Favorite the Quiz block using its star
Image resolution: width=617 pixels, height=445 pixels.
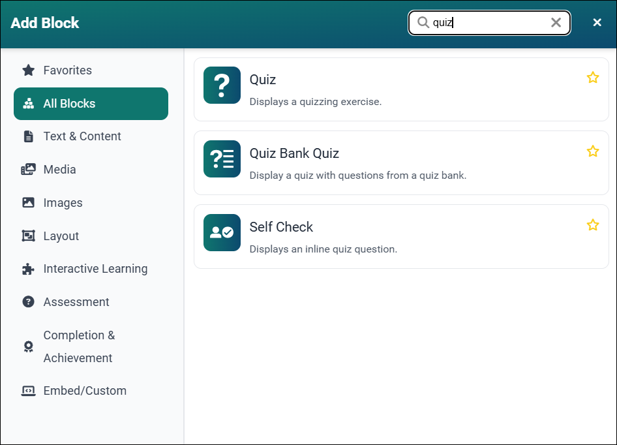click(x=592, y=77)
